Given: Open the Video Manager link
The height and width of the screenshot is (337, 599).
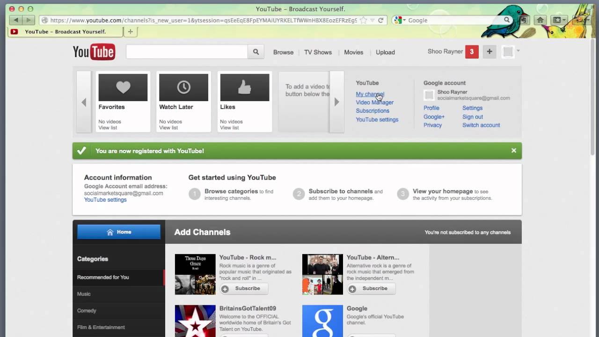Looking at the screenshot, I should (x=374, y=103).
